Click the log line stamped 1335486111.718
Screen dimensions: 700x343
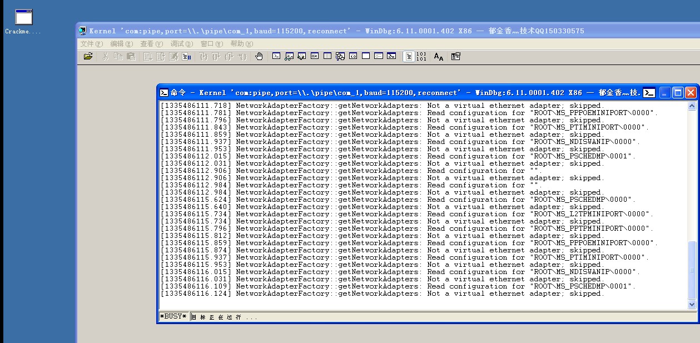383,106
